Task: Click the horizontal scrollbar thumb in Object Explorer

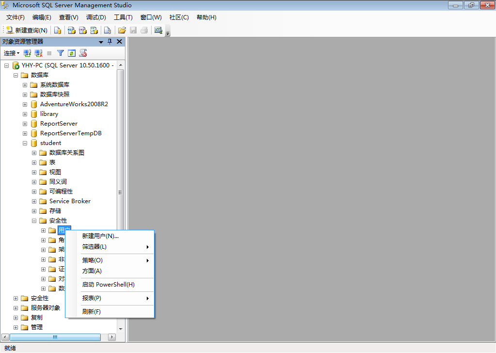Action: click(x=55, y=337)
